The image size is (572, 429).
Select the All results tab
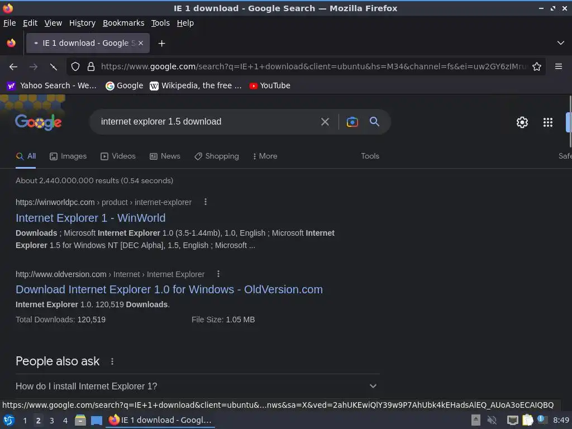point(26,156)
